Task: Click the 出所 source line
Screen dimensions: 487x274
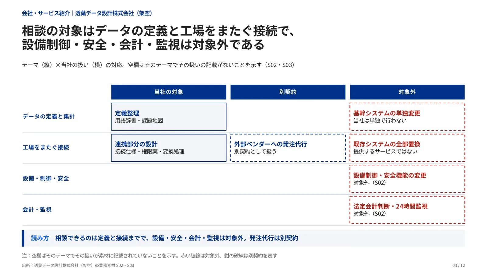Action: point(78,265)
